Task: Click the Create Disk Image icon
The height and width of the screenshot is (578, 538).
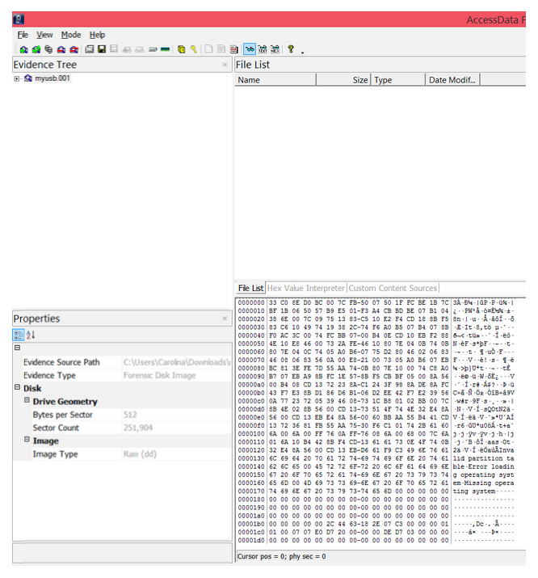Action: [x=89, y=49]
